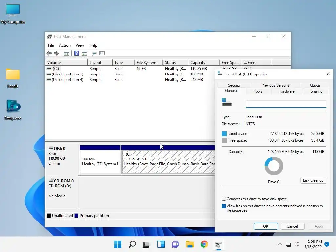The height and width of the screenshot is (252, 336).
Task: Click the Forward arrow in Disk Management toolbar
Action: (x=56, y=53)
